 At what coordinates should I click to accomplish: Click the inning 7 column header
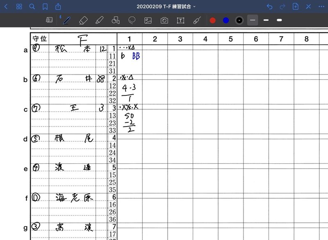[281, 39]
